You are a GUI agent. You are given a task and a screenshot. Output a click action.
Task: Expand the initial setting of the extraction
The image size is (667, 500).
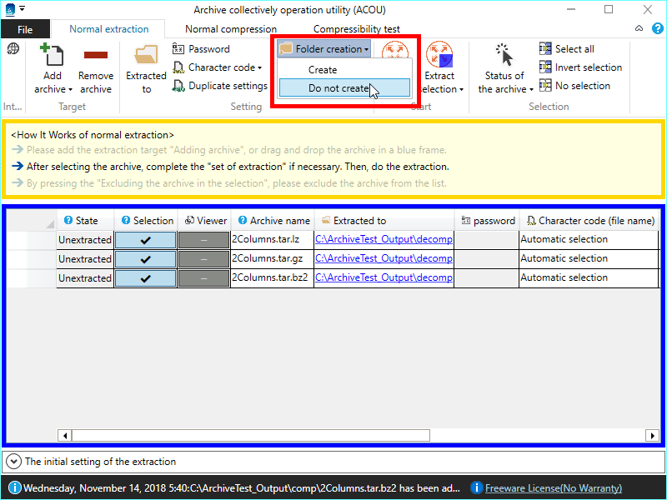(x=14, y=461)
